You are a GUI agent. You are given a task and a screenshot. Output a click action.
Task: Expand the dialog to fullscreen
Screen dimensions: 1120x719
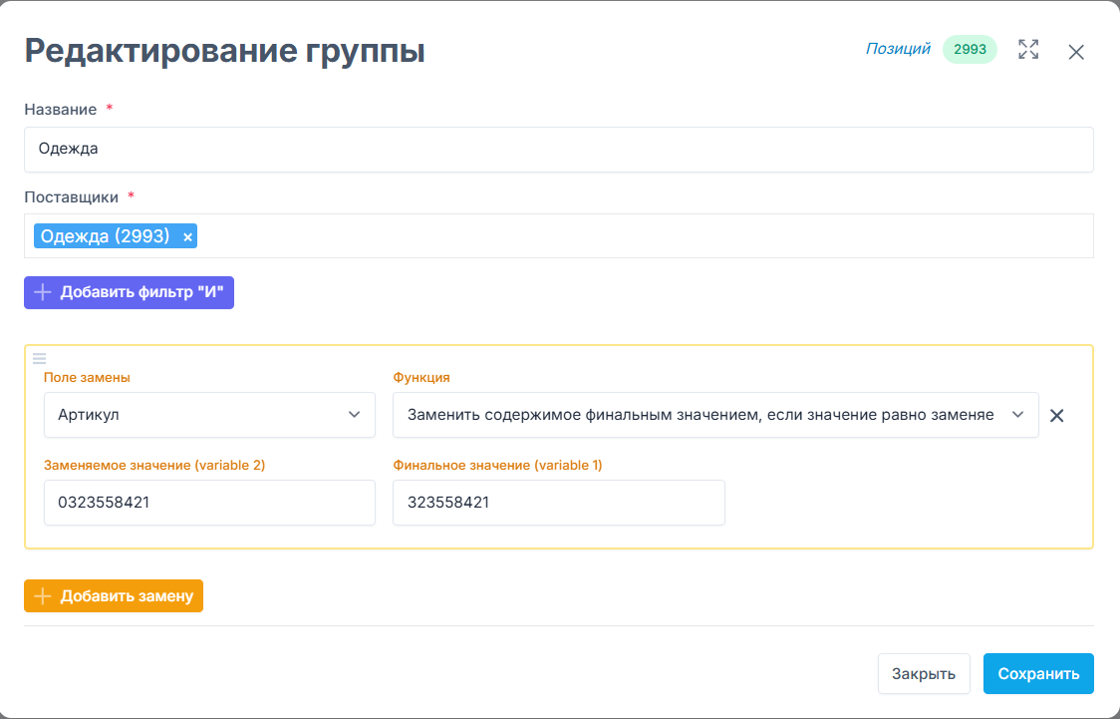(1028, 50)
